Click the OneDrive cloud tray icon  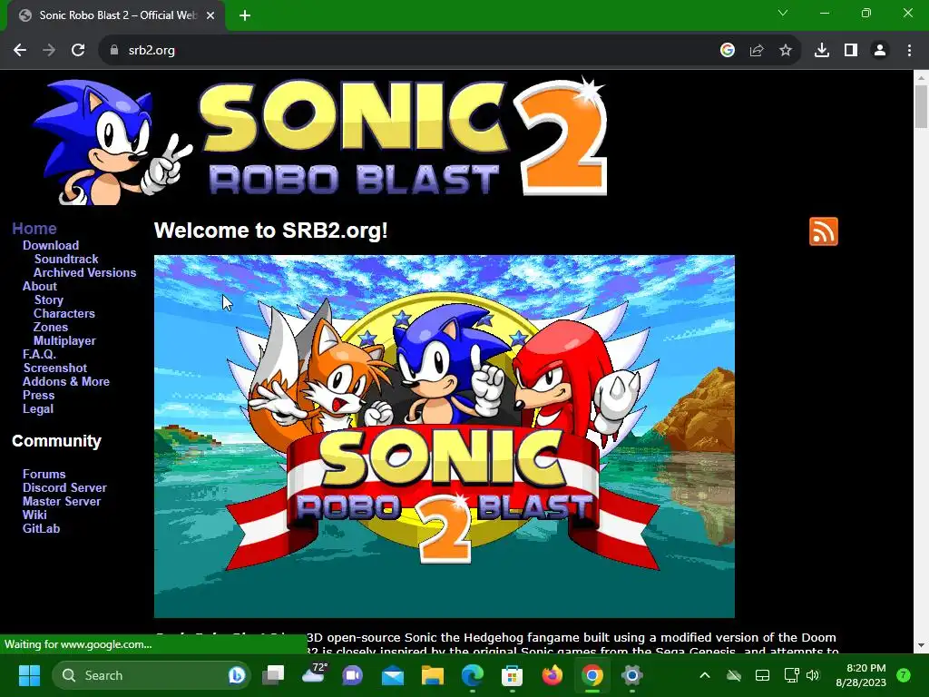pos(733,675)
